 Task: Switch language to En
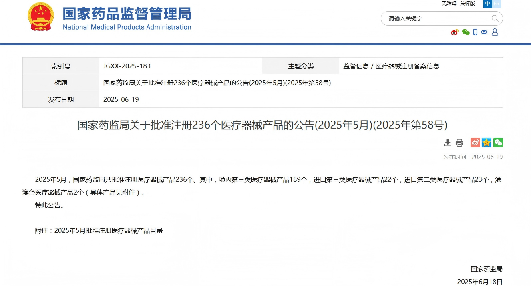tap(497, 4)
